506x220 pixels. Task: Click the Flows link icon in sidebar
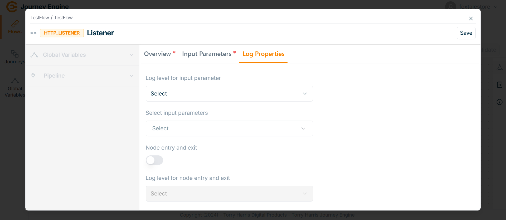(15, 24)
